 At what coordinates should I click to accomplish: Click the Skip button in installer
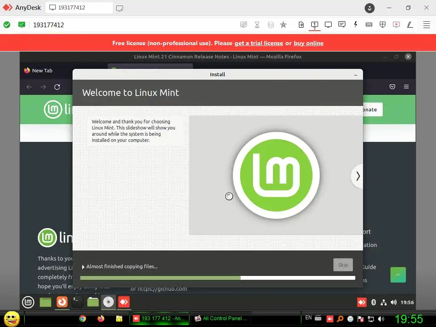(343, 265)
